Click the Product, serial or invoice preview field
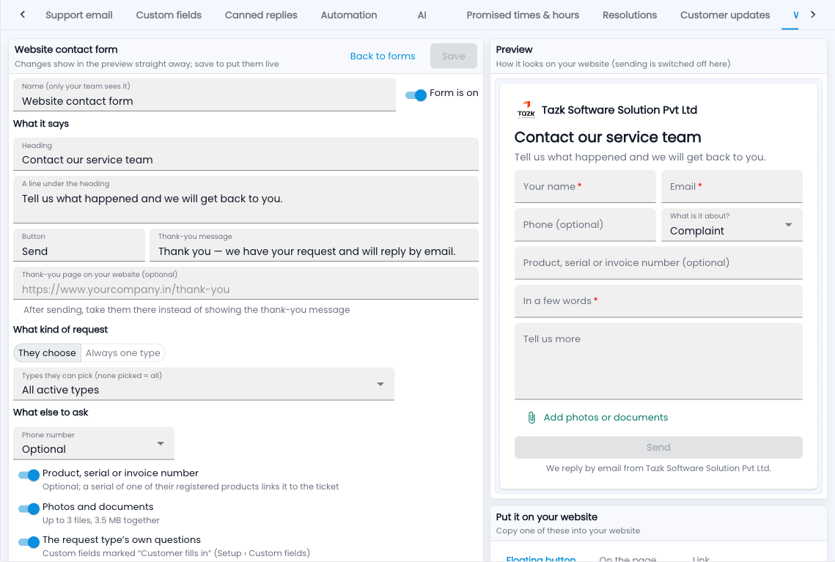835x562 pixels. pyautogui.click(x=658, y=263)
